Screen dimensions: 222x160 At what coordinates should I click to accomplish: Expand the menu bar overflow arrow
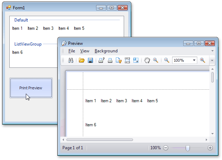point(212,51)
